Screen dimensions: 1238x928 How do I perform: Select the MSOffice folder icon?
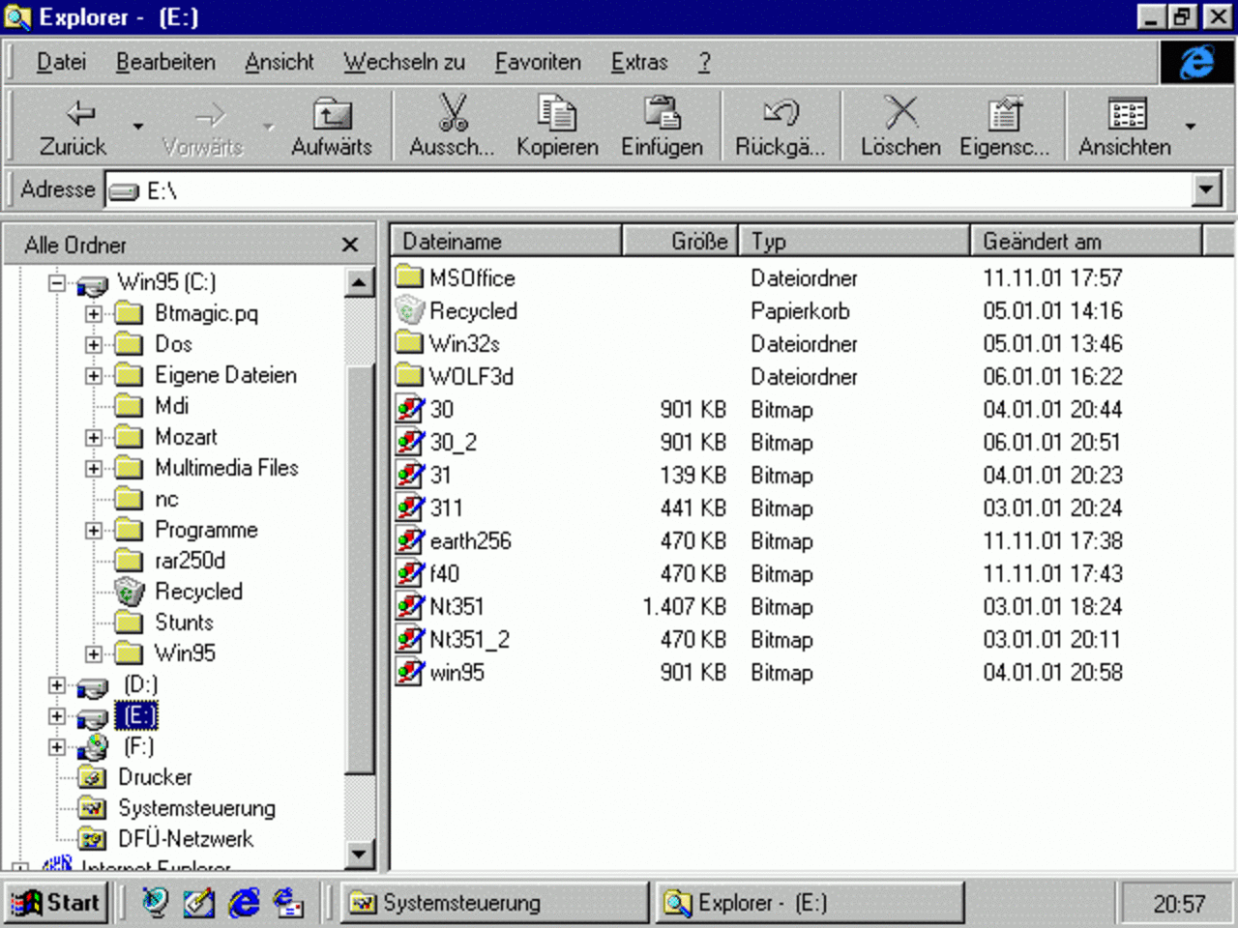click(x=410, y=277)
